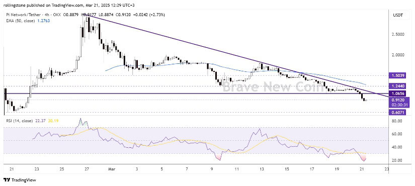Select the RSI (14, close) indicator label
The height and width of the screenshot is (186, 415).
[x=19, y=121]
